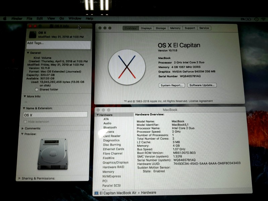Select Audio in the hardware sidebar
Viewport: 268px width, 201px height.
[107, 123]
